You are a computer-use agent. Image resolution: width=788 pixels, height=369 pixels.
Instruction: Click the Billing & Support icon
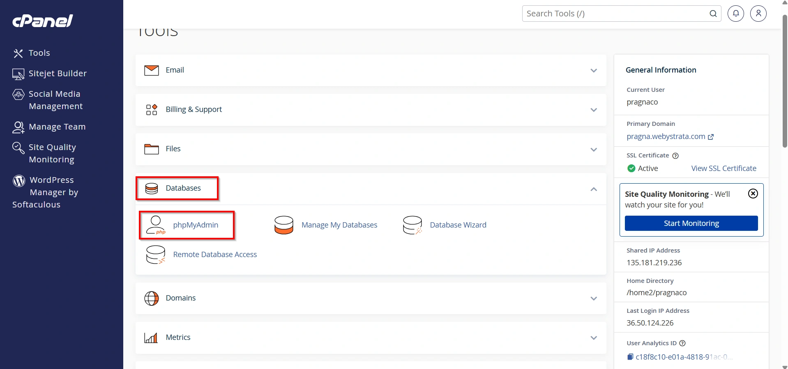click(152, 109)
